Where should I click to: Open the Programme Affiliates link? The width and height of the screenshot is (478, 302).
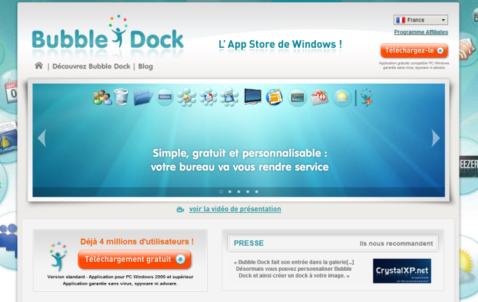tap(421, 32)
